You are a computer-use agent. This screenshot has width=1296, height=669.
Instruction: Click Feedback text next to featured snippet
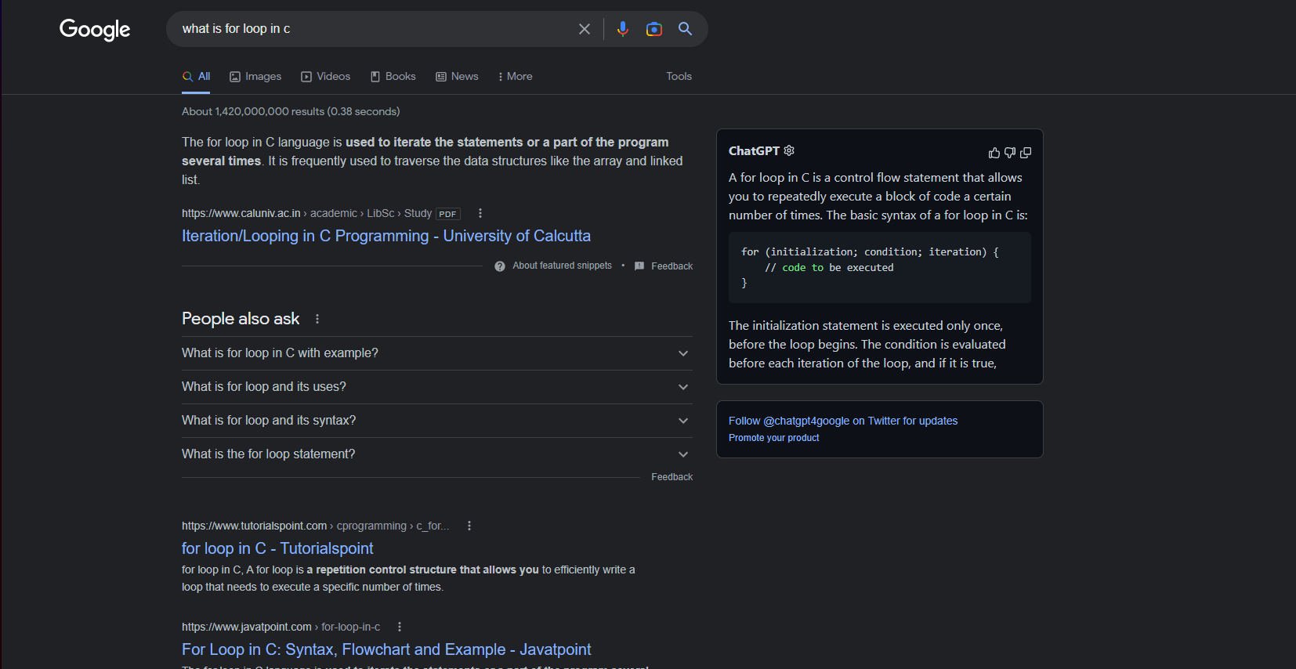click(672, 266)
